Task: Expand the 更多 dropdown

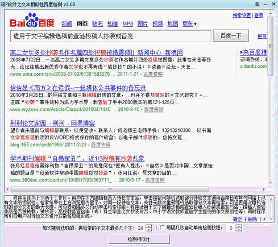Action: tap(189, 24)
